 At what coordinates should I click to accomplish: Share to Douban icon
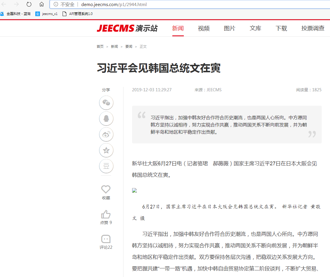click(106, 166)
